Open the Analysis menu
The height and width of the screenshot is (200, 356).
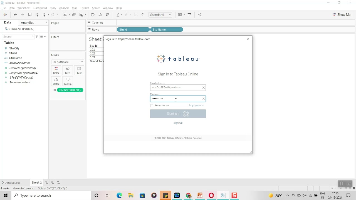[x=64, y=8]
